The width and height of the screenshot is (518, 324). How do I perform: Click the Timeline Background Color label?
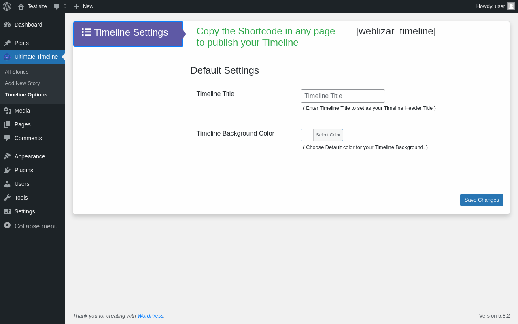tap(236, 134)
